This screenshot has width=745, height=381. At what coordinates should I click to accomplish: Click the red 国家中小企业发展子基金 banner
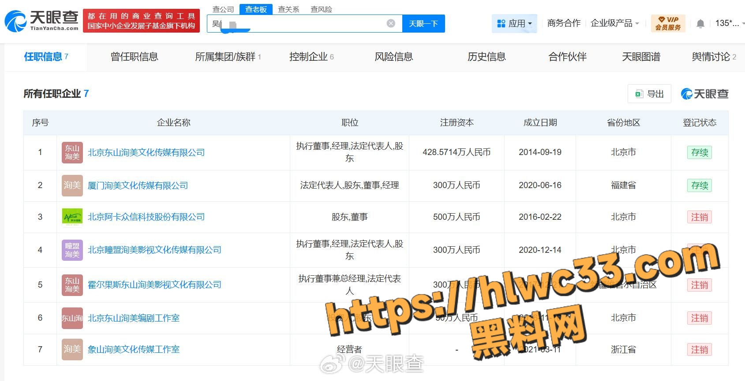(x=141, y=21)
